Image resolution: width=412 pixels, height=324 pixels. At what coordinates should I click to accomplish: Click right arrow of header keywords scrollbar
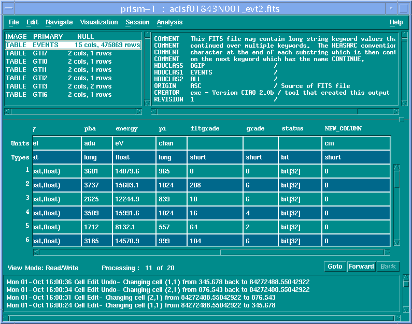pyautogui.click(x=396, y=111)
